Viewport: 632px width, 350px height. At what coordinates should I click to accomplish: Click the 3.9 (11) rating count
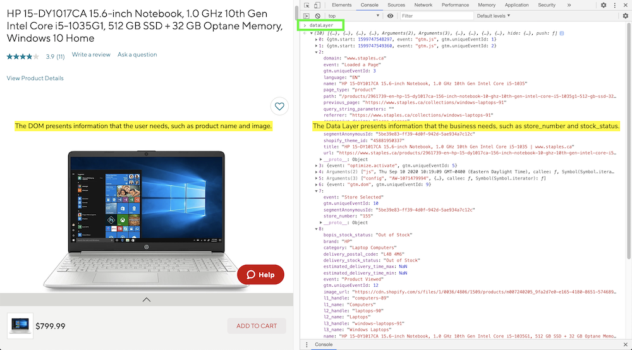(x=55, y=57)
